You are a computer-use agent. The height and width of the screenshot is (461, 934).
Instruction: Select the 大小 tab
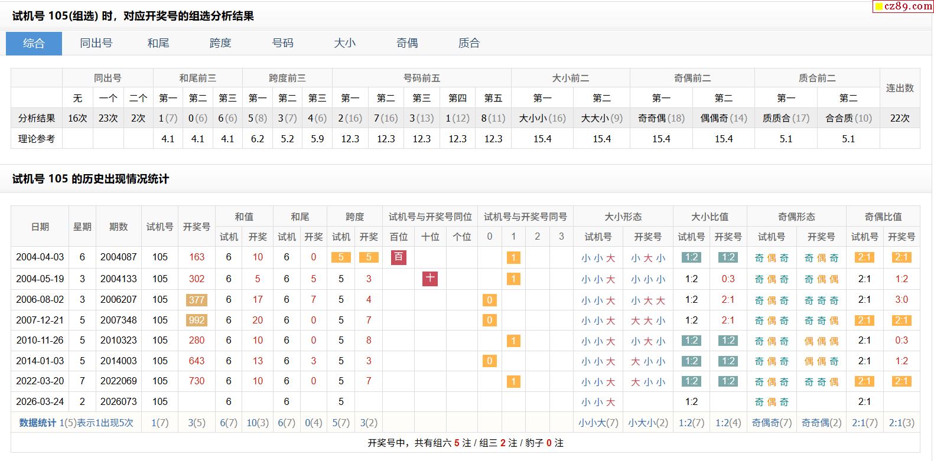click(344, 43)
